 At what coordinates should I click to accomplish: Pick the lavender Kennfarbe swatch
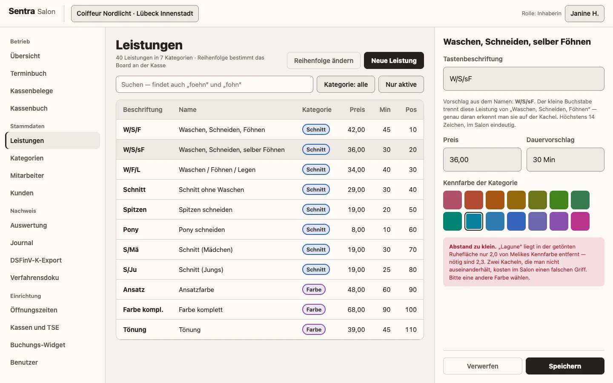coord(538,221)
